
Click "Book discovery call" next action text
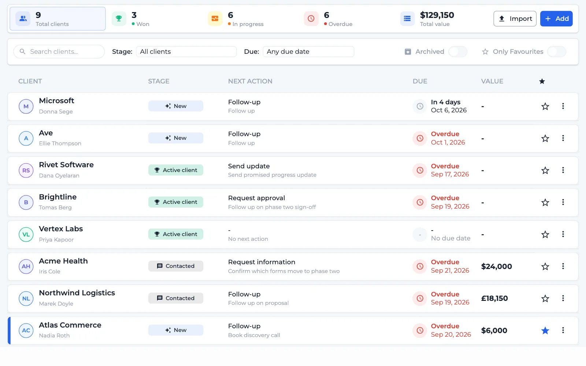254,335
